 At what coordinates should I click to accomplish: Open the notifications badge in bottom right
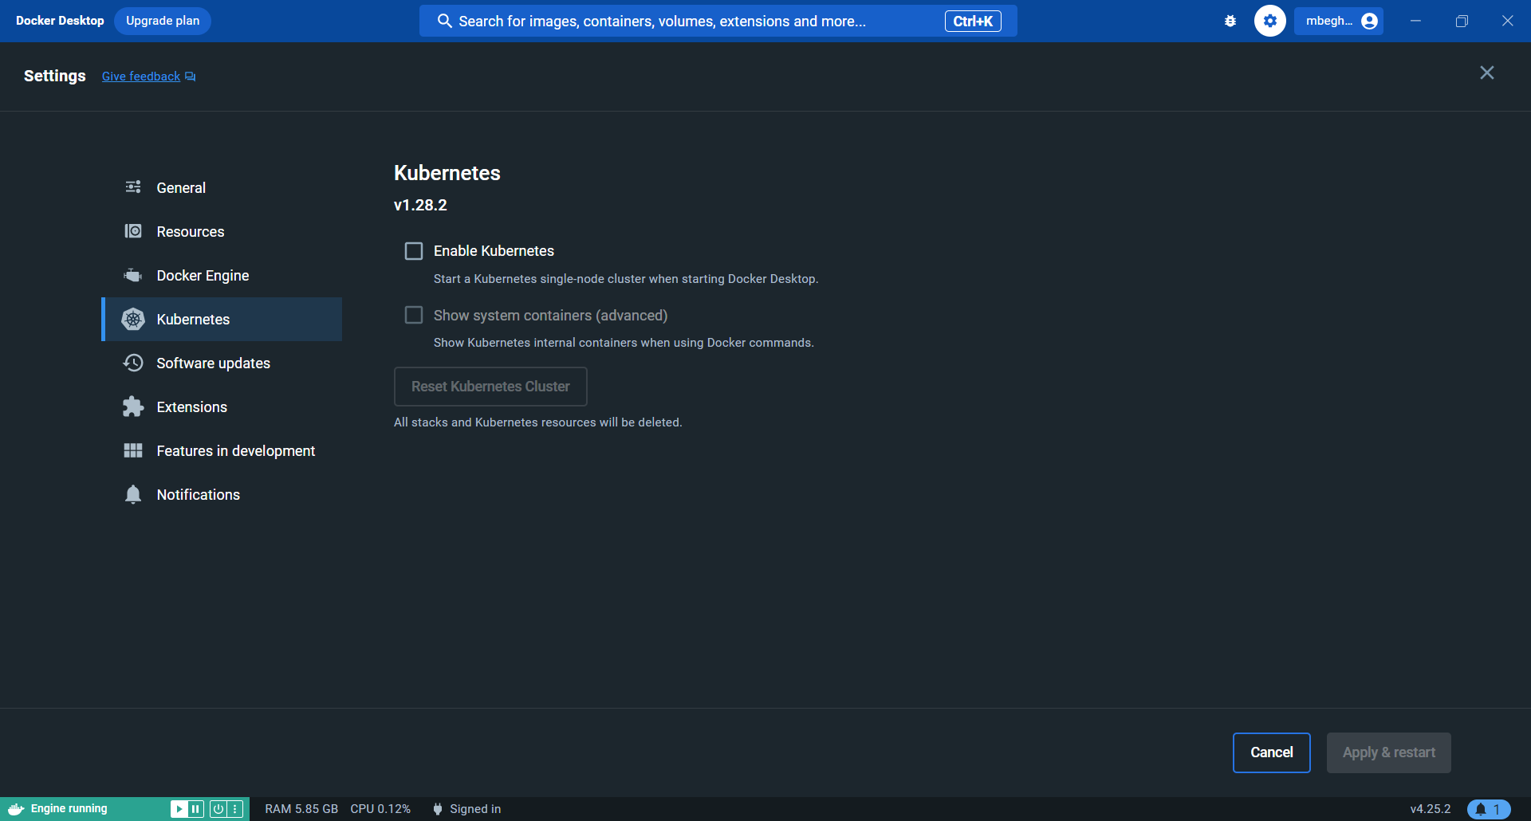pyautogui.click(x=1489, y=809)
